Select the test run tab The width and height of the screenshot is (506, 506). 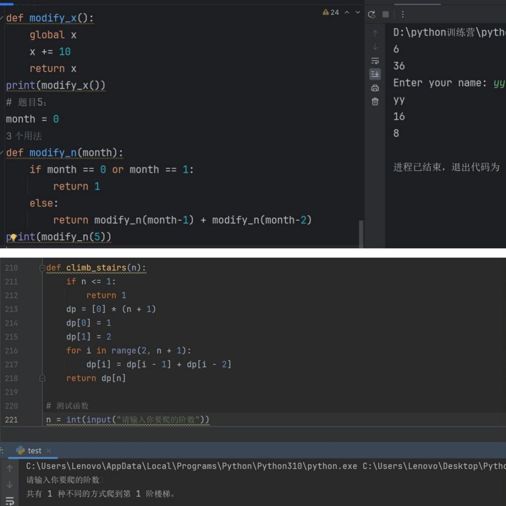click(x=34, y=451)
